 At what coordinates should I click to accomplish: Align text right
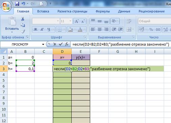point(106,29)
